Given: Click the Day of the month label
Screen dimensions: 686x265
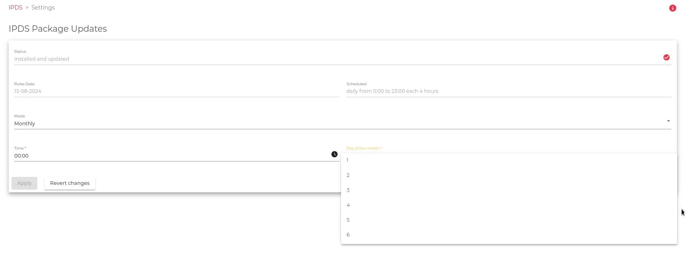Looking at the screenshot, I should point(364,148).
